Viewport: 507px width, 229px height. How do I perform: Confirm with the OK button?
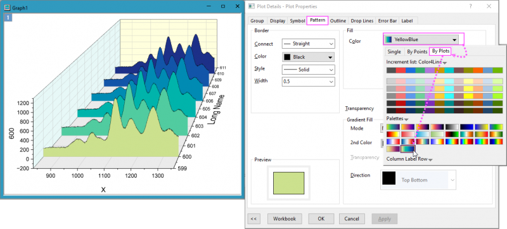coord(321,219)
